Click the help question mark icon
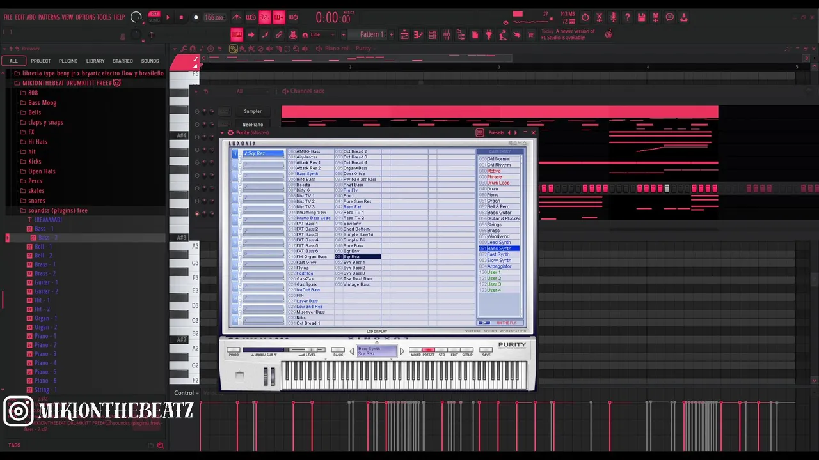819x460 pixels. pyautogui.click(x=628, y=17)
